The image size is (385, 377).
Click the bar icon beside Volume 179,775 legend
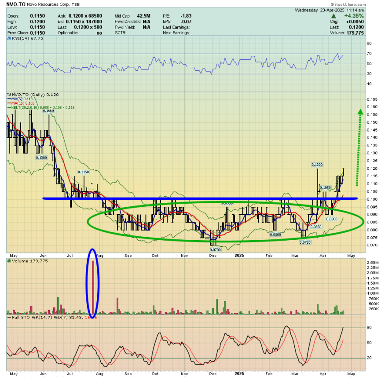(9, 261)
